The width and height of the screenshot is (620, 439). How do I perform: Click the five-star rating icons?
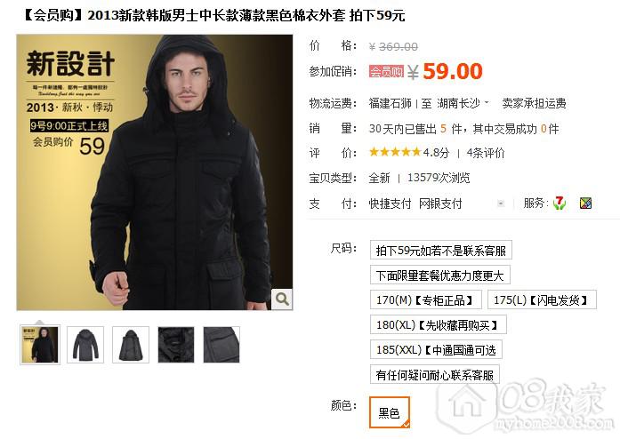point(395,152)
